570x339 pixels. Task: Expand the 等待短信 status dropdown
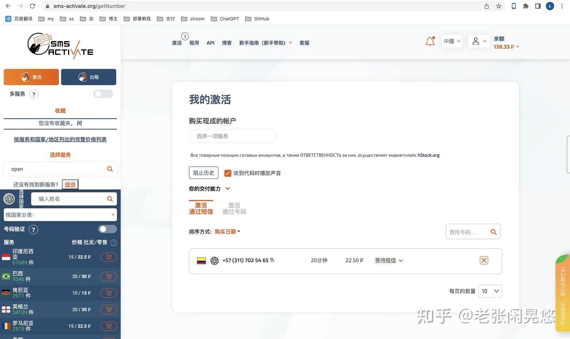[389, 260]
